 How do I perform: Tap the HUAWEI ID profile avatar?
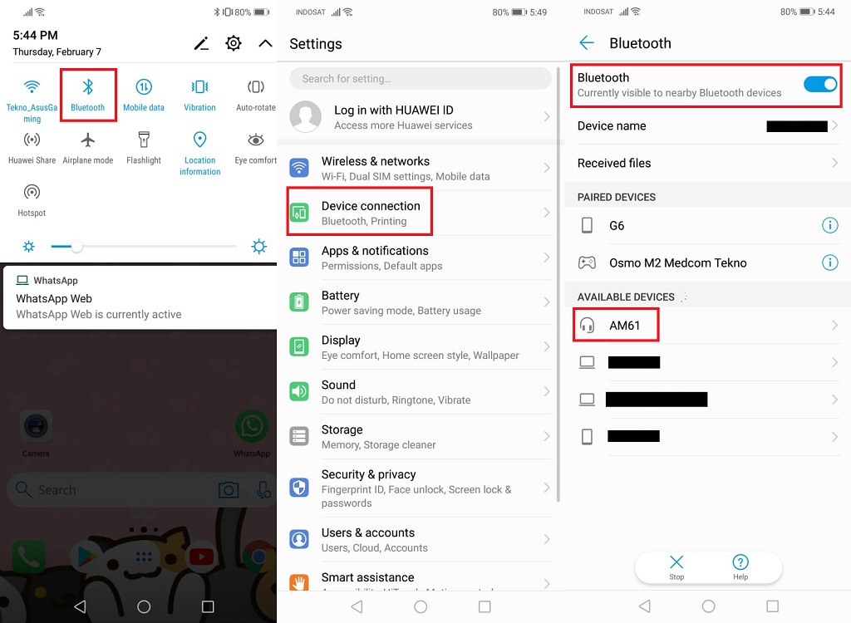click(x=306, y=116)
